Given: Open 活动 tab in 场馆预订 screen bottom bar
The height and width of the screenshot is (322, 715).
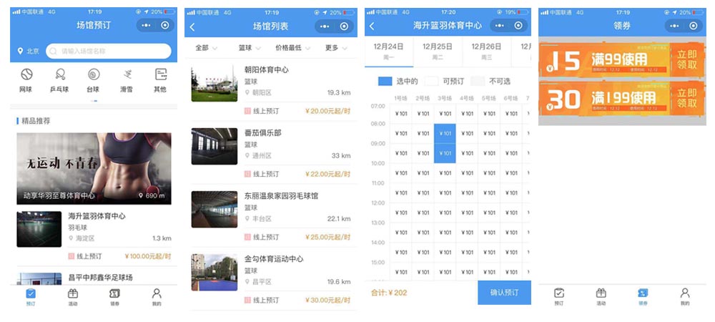Looking at the screenshot, I should point(72,298).
